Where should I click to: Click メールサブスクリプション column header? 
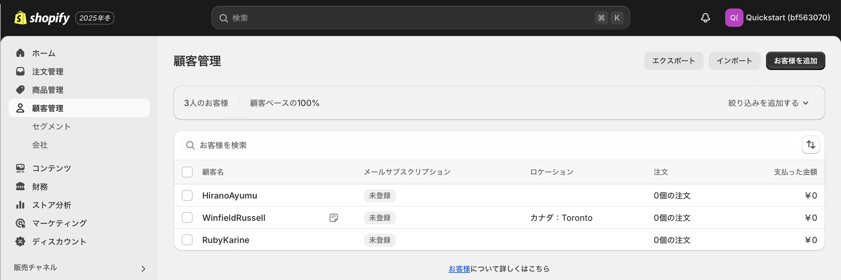click(407, 172)
